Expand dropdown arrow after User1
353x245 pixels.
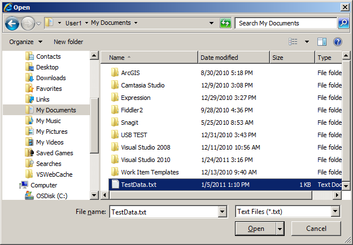click(x=86, y=23)
